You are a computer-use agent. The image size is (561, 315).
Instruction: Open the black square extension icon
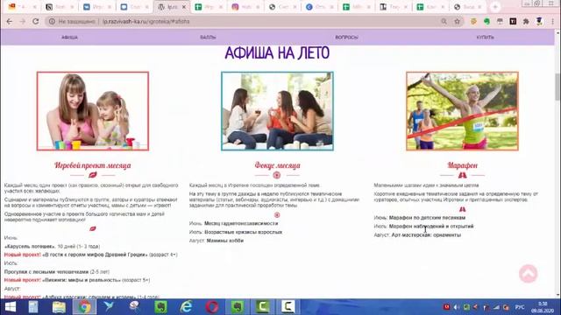pos(513,21)
